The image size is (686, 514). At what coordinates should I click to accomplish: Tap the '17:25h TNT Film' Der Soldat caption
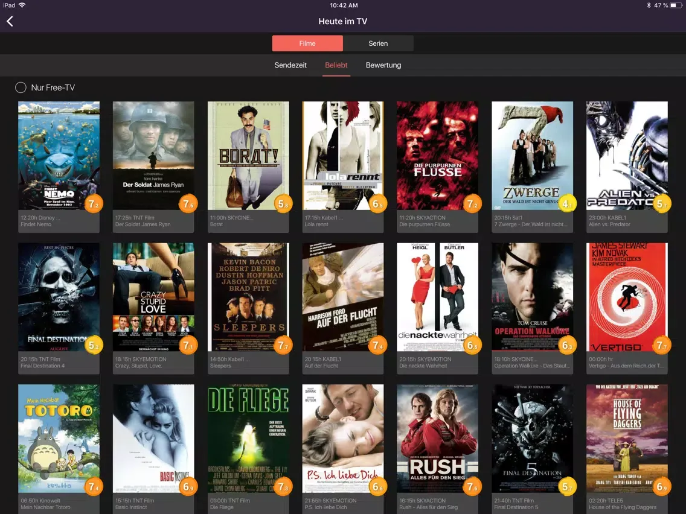point(153,221)
